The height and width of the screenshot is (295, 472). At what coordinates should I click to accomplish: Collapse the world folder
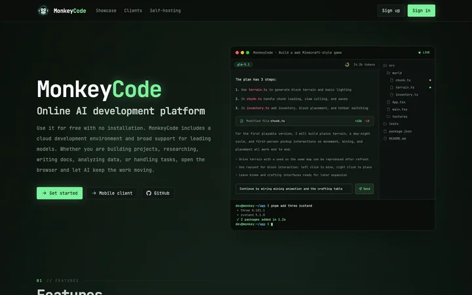pos(394,73)
